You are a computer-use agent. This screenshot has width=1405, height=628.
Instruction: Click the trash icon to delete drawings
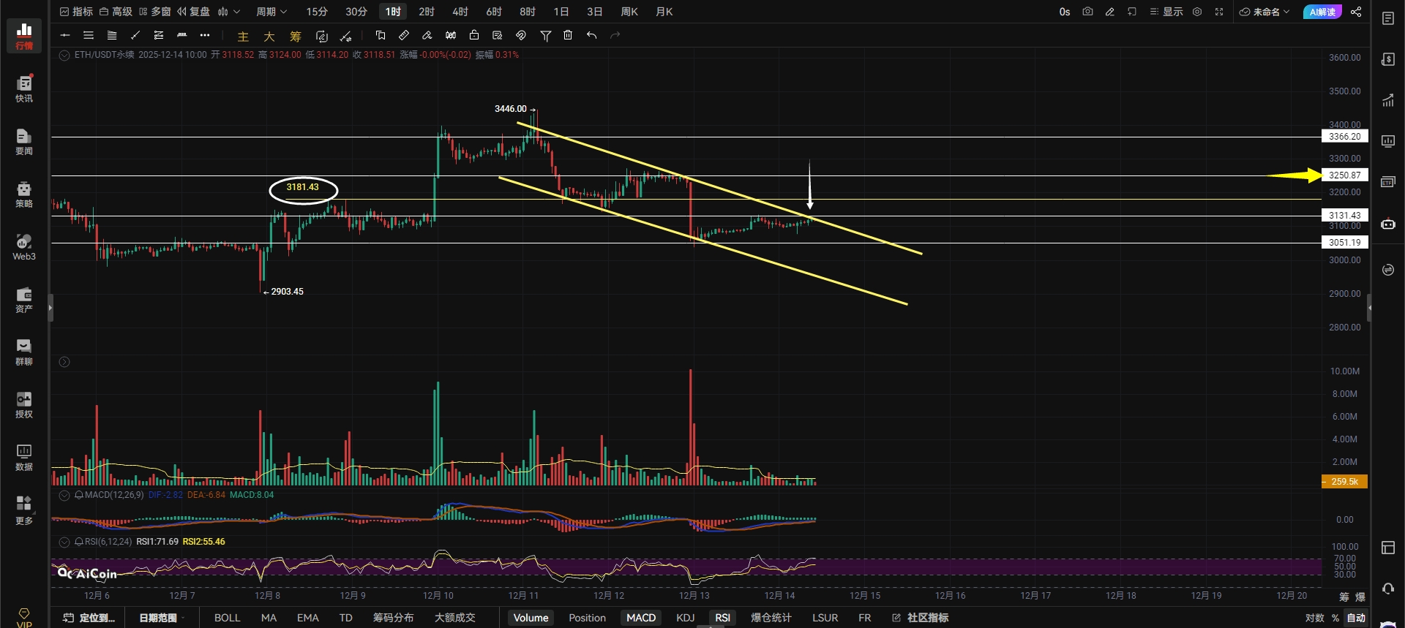(568, 35)
